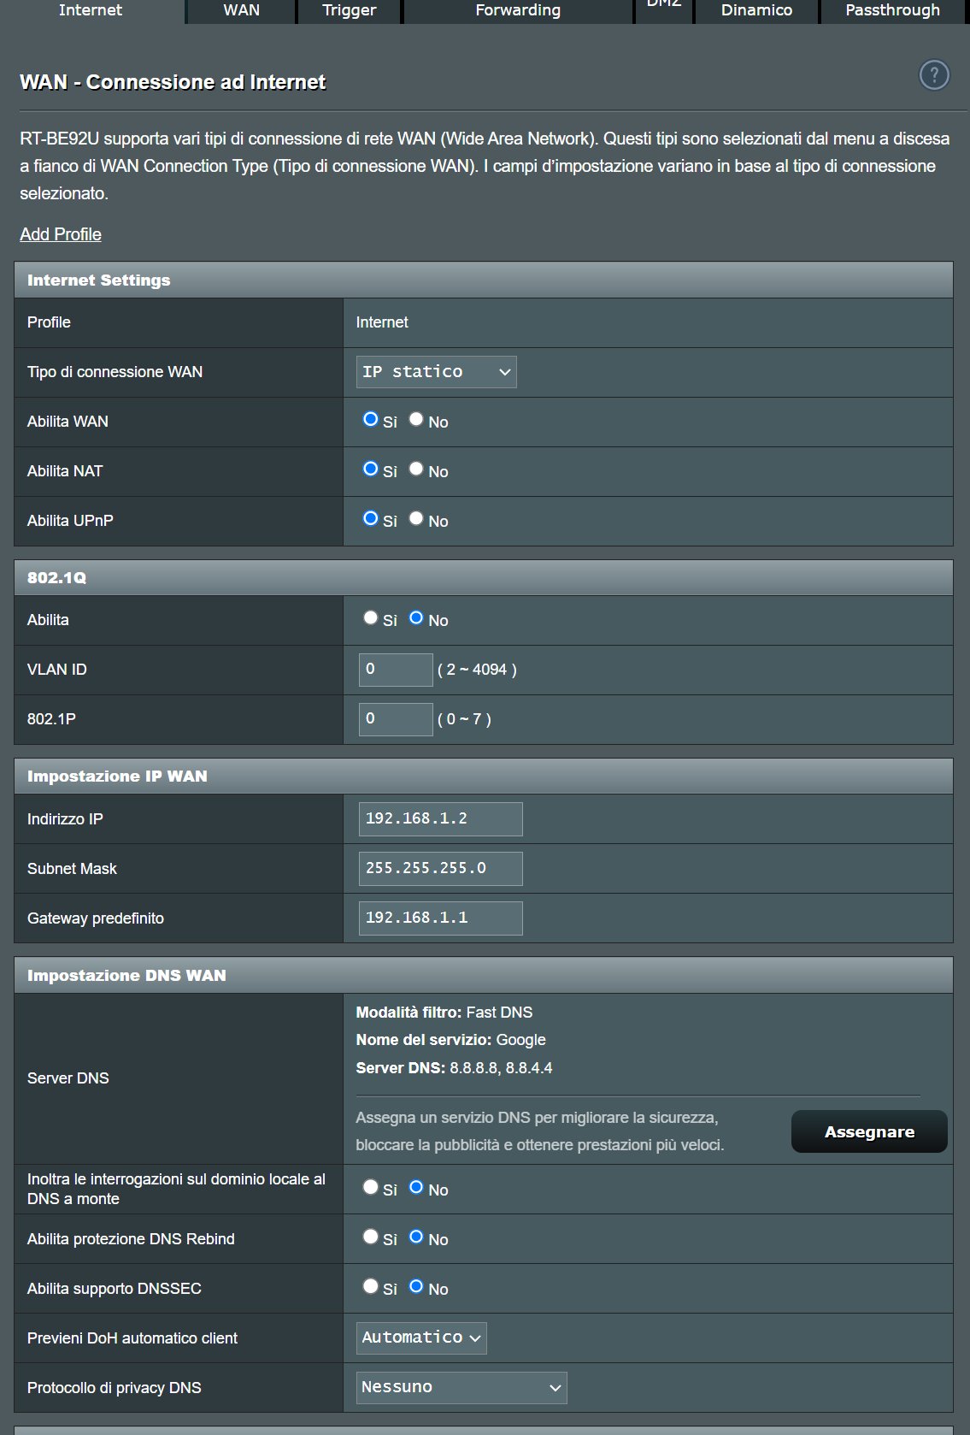The width and height of the screenshot is (970, 1435).
Task: Select No for Abilita UPnP
Action: (416, 518)
